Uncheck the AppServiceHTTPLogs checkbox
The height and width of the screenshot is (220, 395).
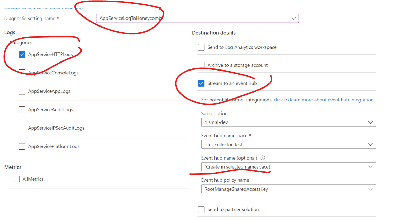(x=22, y=54)
